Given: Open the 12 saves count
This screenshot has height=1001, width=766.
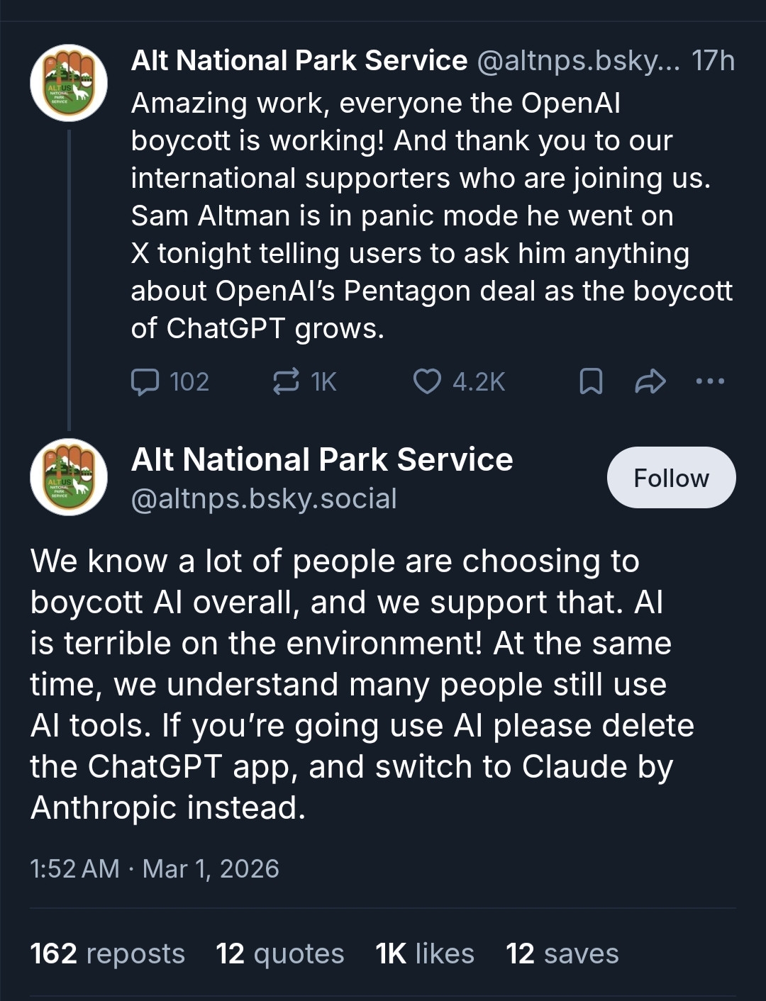Looking at the screenshot, I should point(562,954).
